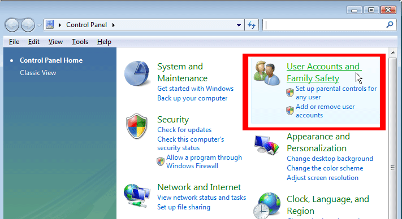Open the Appearance and Personalization monitor icon

tap(267, 145)
